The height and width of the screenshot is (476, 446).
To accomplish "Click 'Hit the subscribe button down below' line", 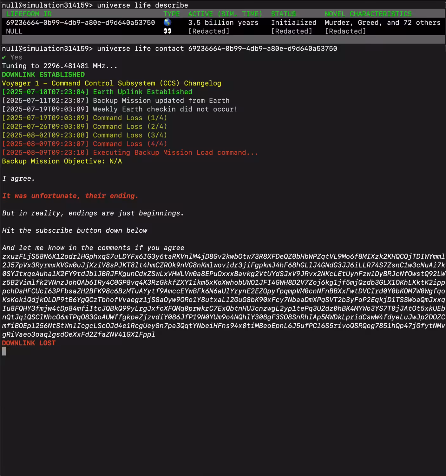I will tap(75, 230).
